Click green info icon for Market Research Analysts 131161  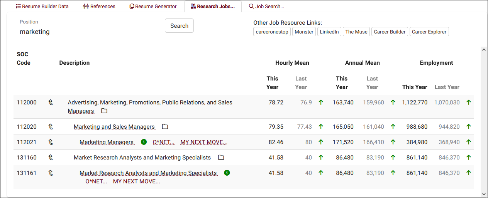pyautogui.click(x=227, y=173)
